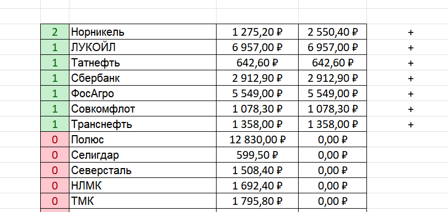Click the plus sign beside Транснефть row
Screen dimensions: 448x212
tap(411, 125)
